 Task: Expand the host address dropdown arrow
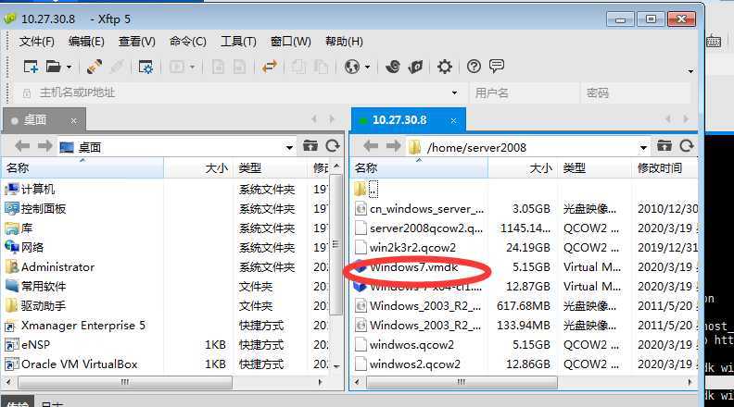coord(454,93)
